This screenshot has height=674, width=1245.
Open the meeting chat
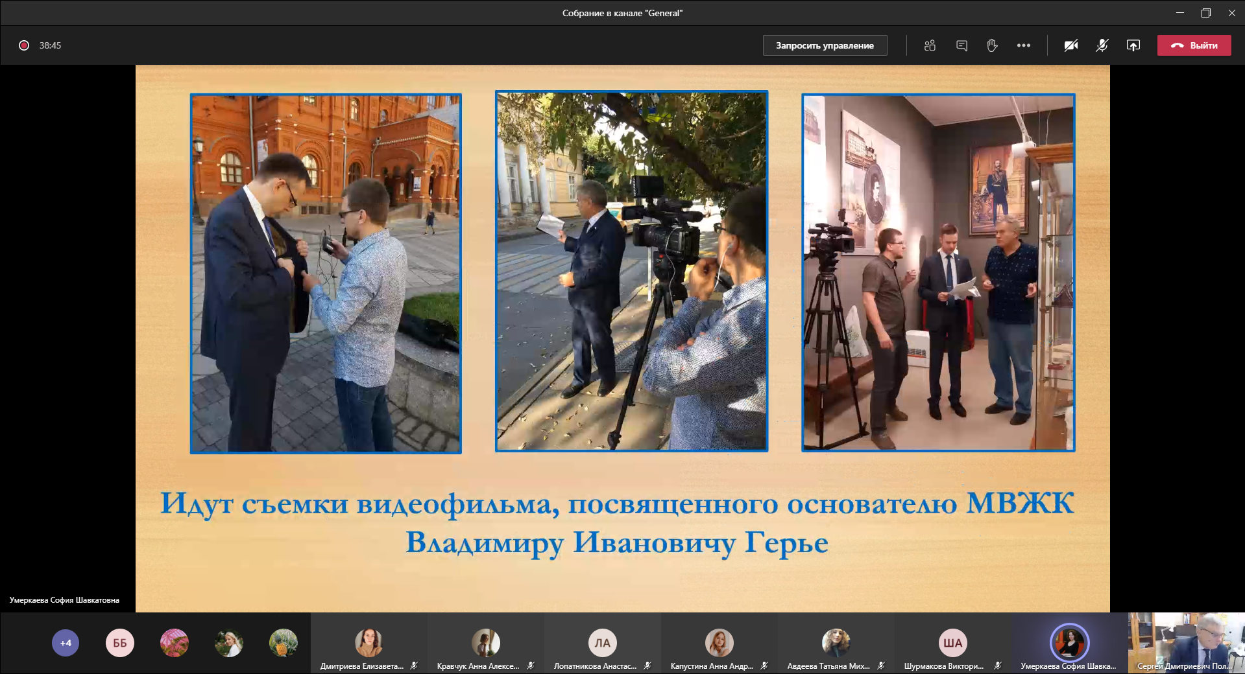click(961, 45)
